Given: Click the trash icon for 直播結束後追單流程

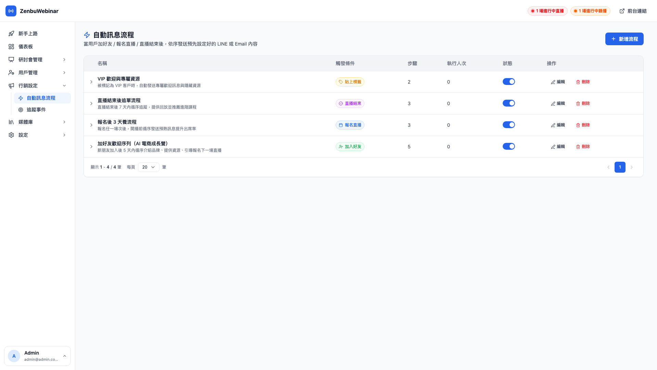Looking at the screenshot, I should point(578,104).
